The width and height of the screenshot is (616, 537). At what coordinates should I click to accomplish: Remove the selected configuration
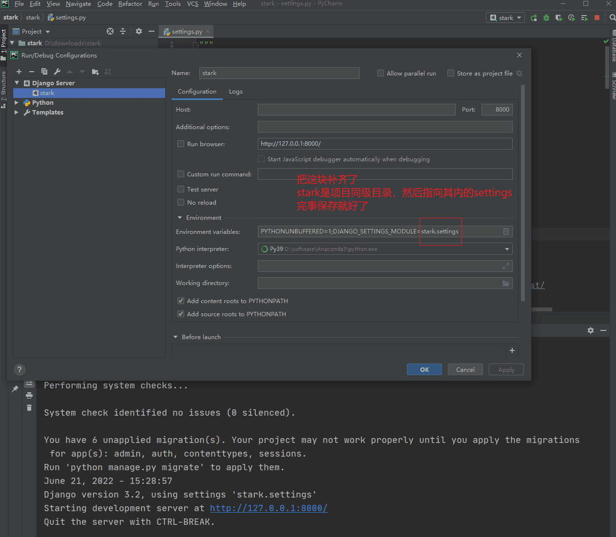click(x=32, y=72)
